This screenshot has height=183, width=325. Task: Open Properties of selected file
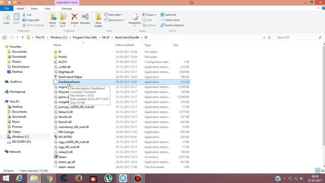pos(135,20)
